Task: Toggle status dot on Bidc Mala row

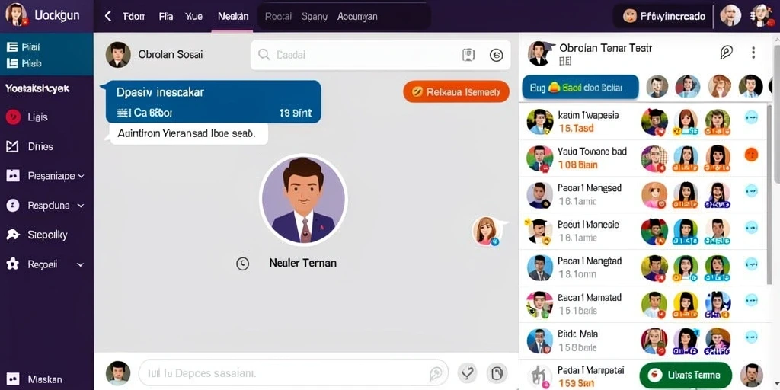Action: (x=751, y=336)
